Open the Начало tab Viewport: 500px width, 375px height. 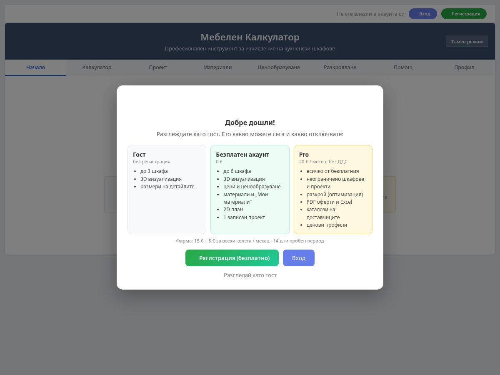[x=35, y=67]
